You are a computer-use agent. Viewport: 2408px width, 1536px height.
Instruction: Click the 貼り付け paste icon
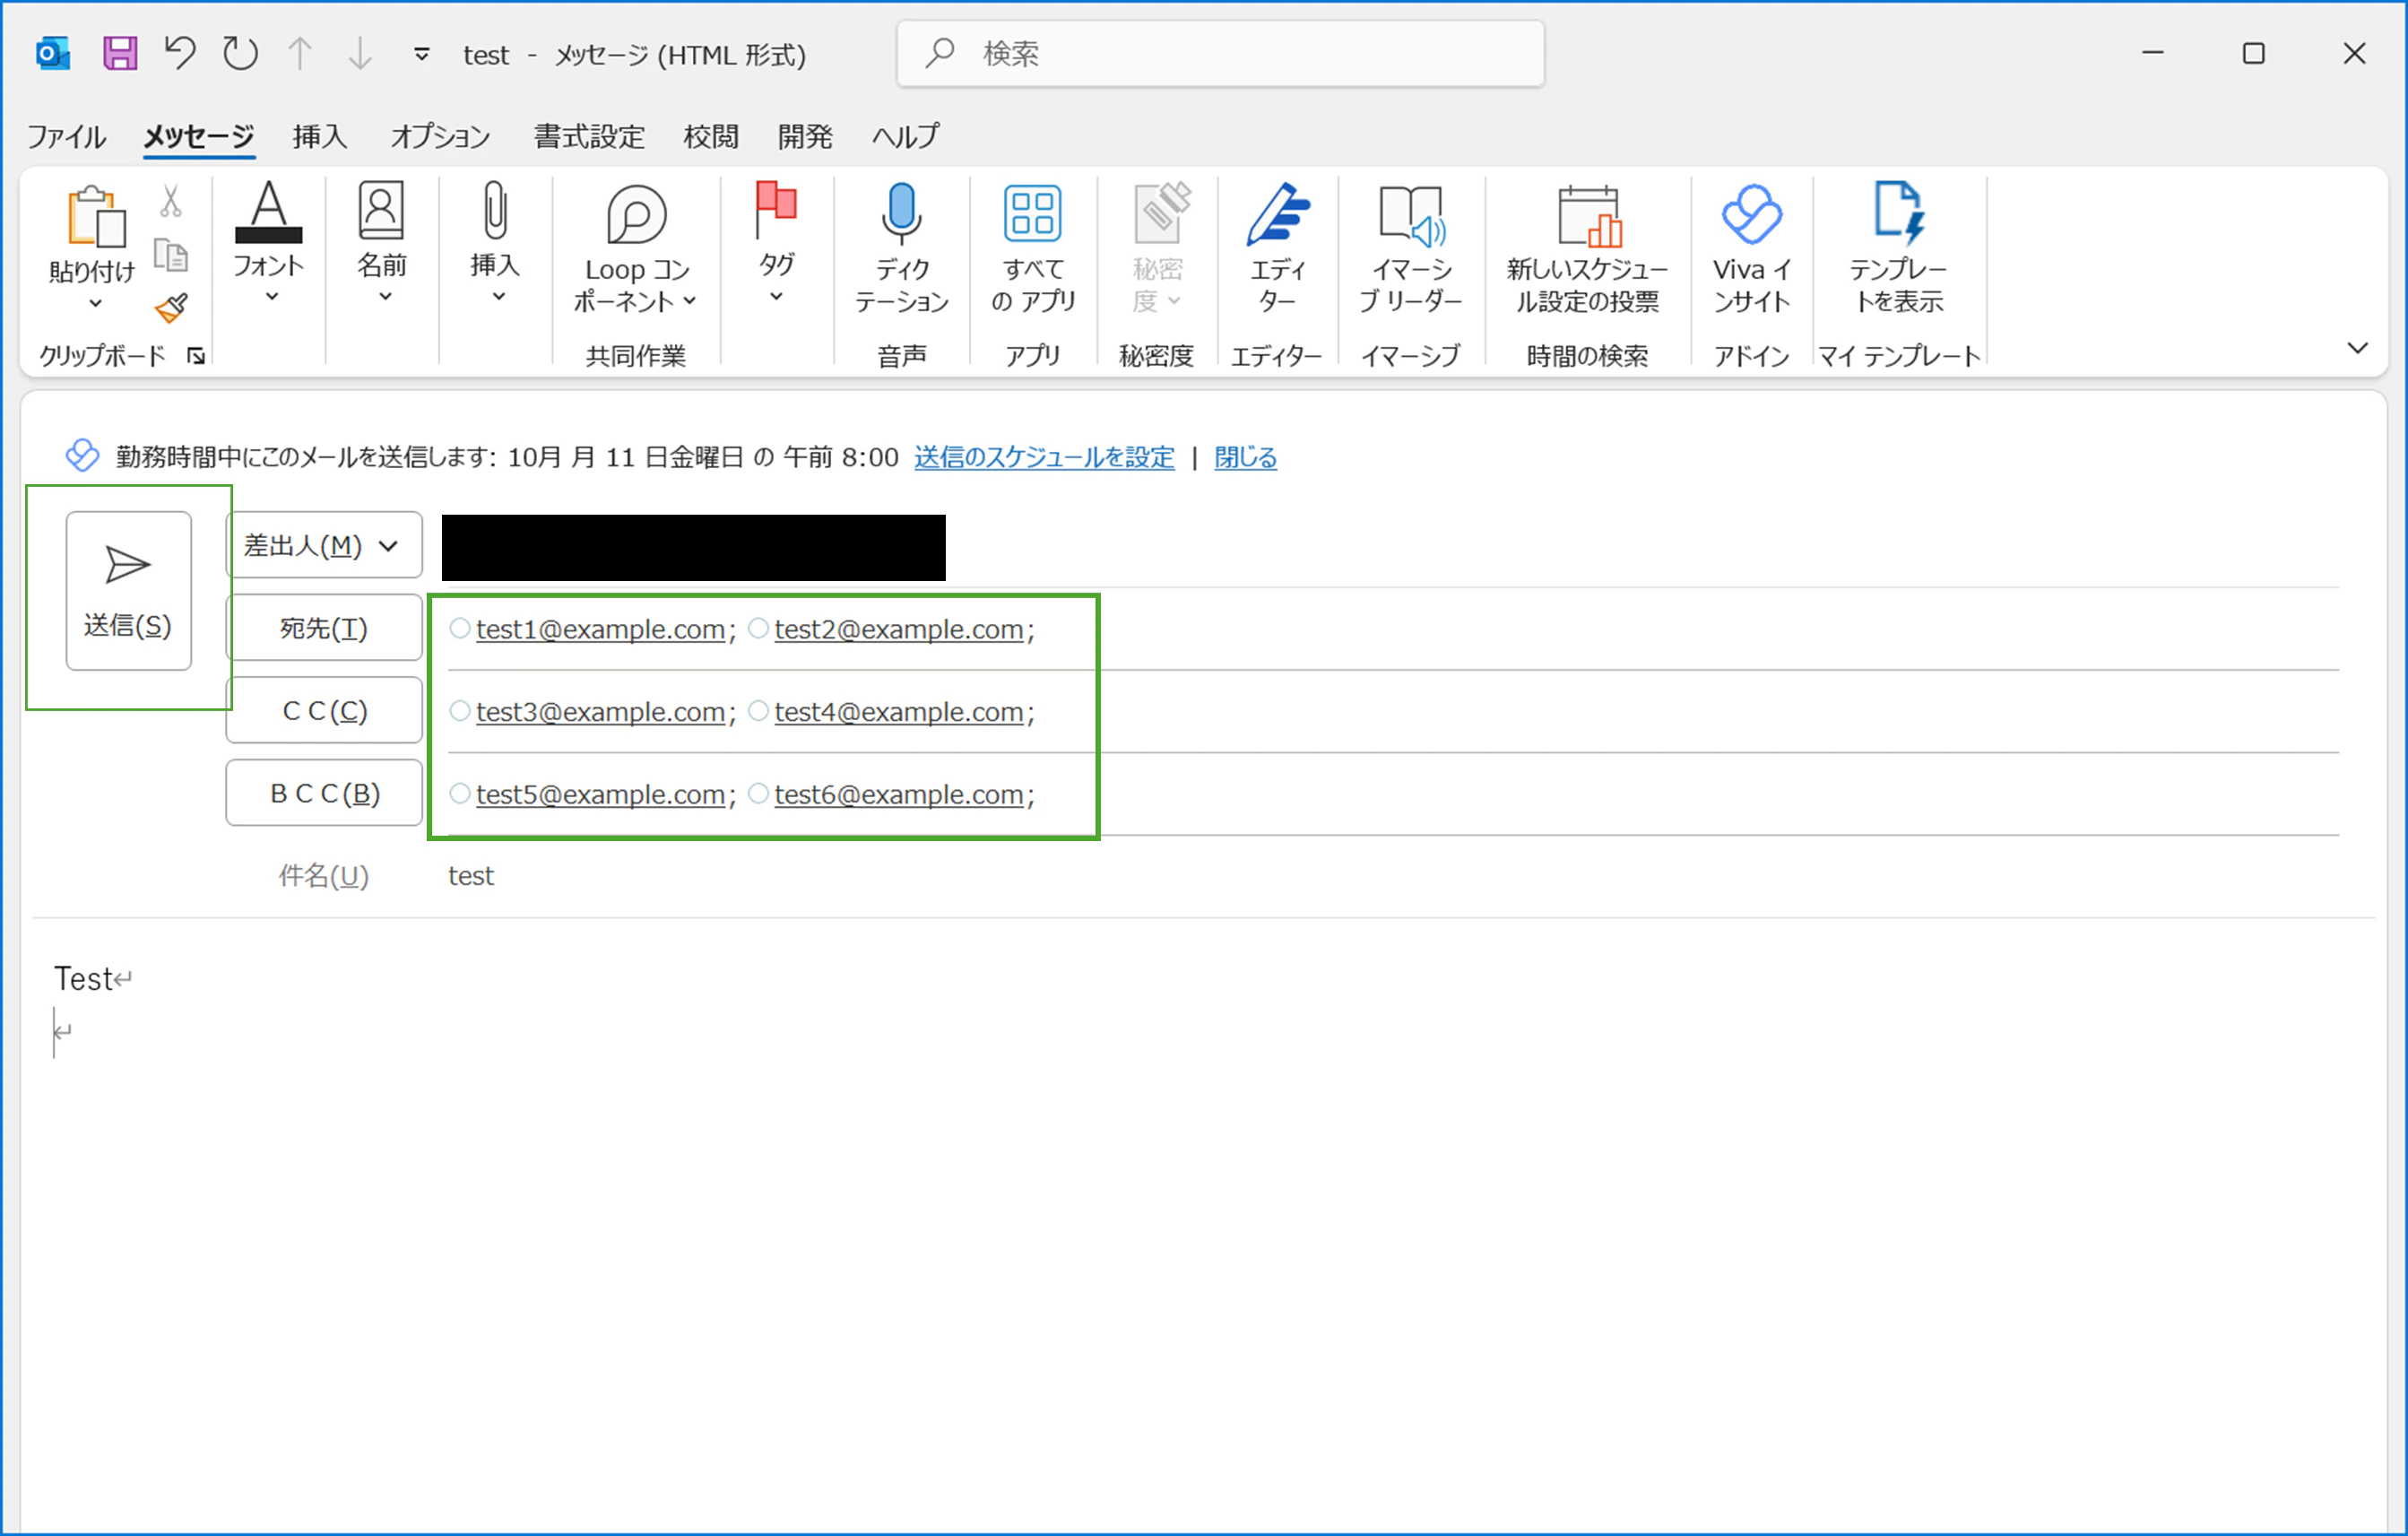pos(95,216)
